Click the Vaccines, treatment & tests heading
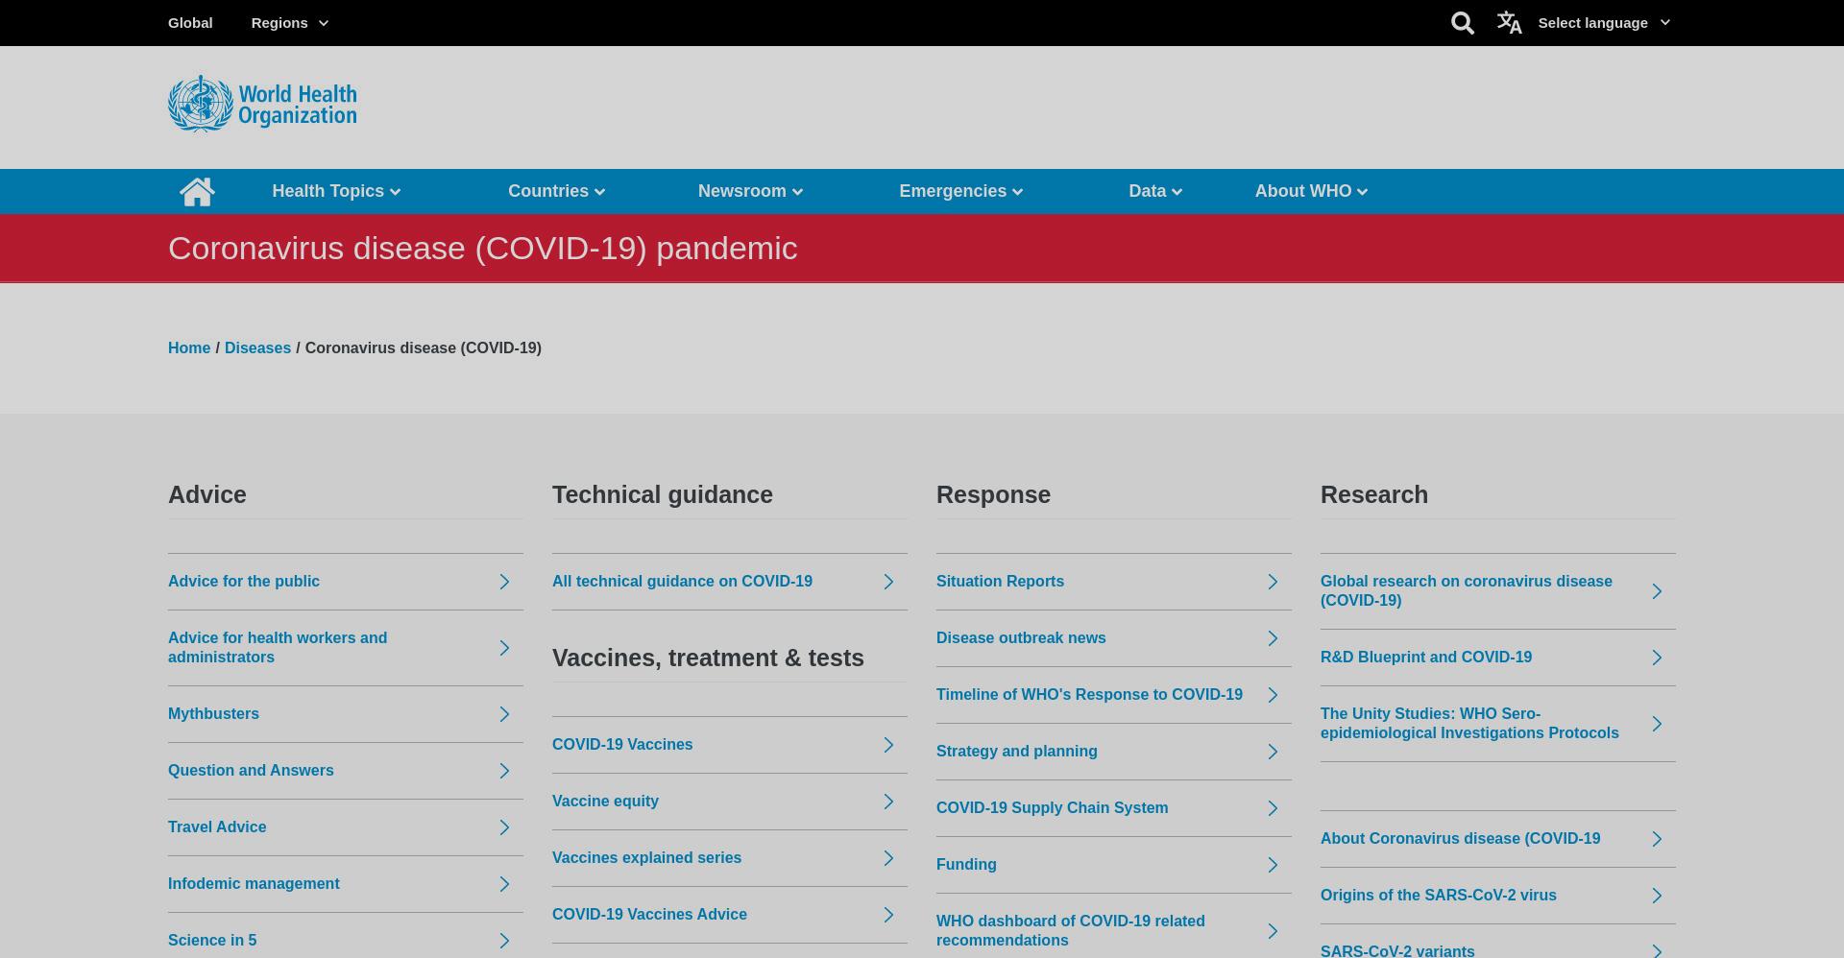 point(708,659)
